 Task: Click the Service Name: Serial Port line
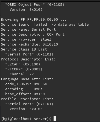28,30
